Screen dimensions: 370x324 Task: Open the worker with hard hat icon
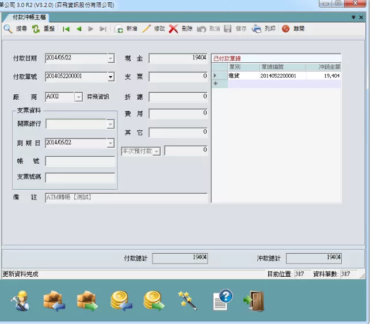[x=20, y=299]
